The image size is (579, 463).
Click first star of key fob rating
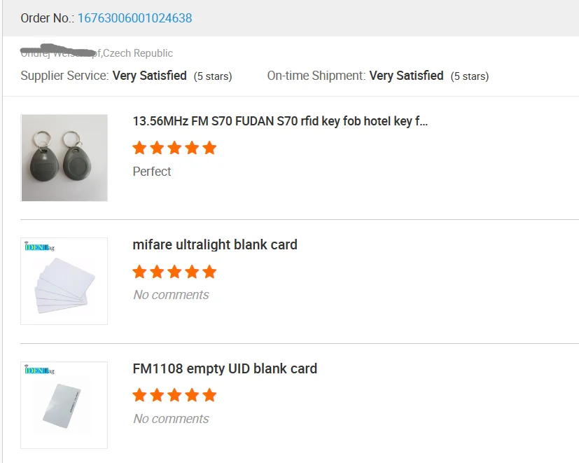139,148
